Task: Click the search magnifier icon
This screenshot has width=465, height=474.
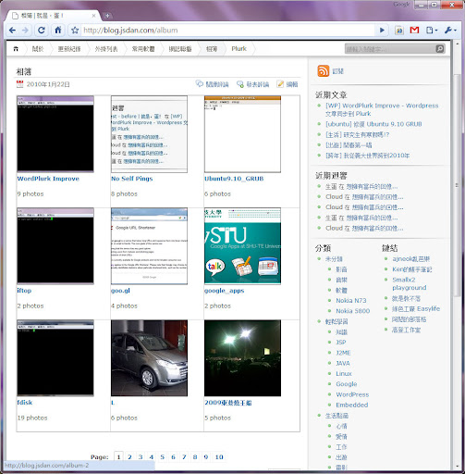Action: click(x=440, y=49)
